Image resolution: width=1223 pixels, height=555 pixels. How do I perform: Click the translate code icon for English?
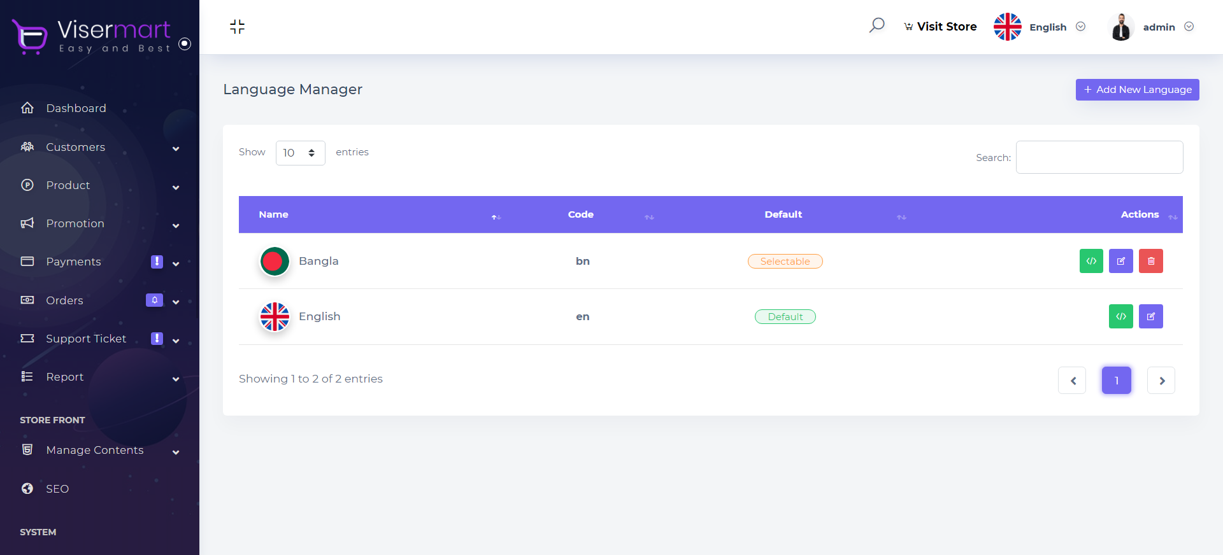pos(1121,316)
